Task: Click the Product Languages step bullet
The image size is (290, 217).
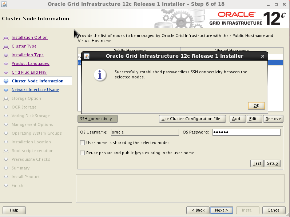Action: [6, 64]
